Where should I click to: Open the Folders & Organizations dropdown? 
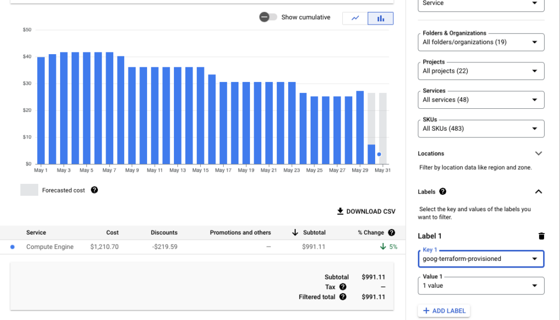[x=481, y=42]
